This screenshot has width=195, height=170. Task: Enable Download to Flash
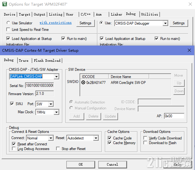[145, 143]
